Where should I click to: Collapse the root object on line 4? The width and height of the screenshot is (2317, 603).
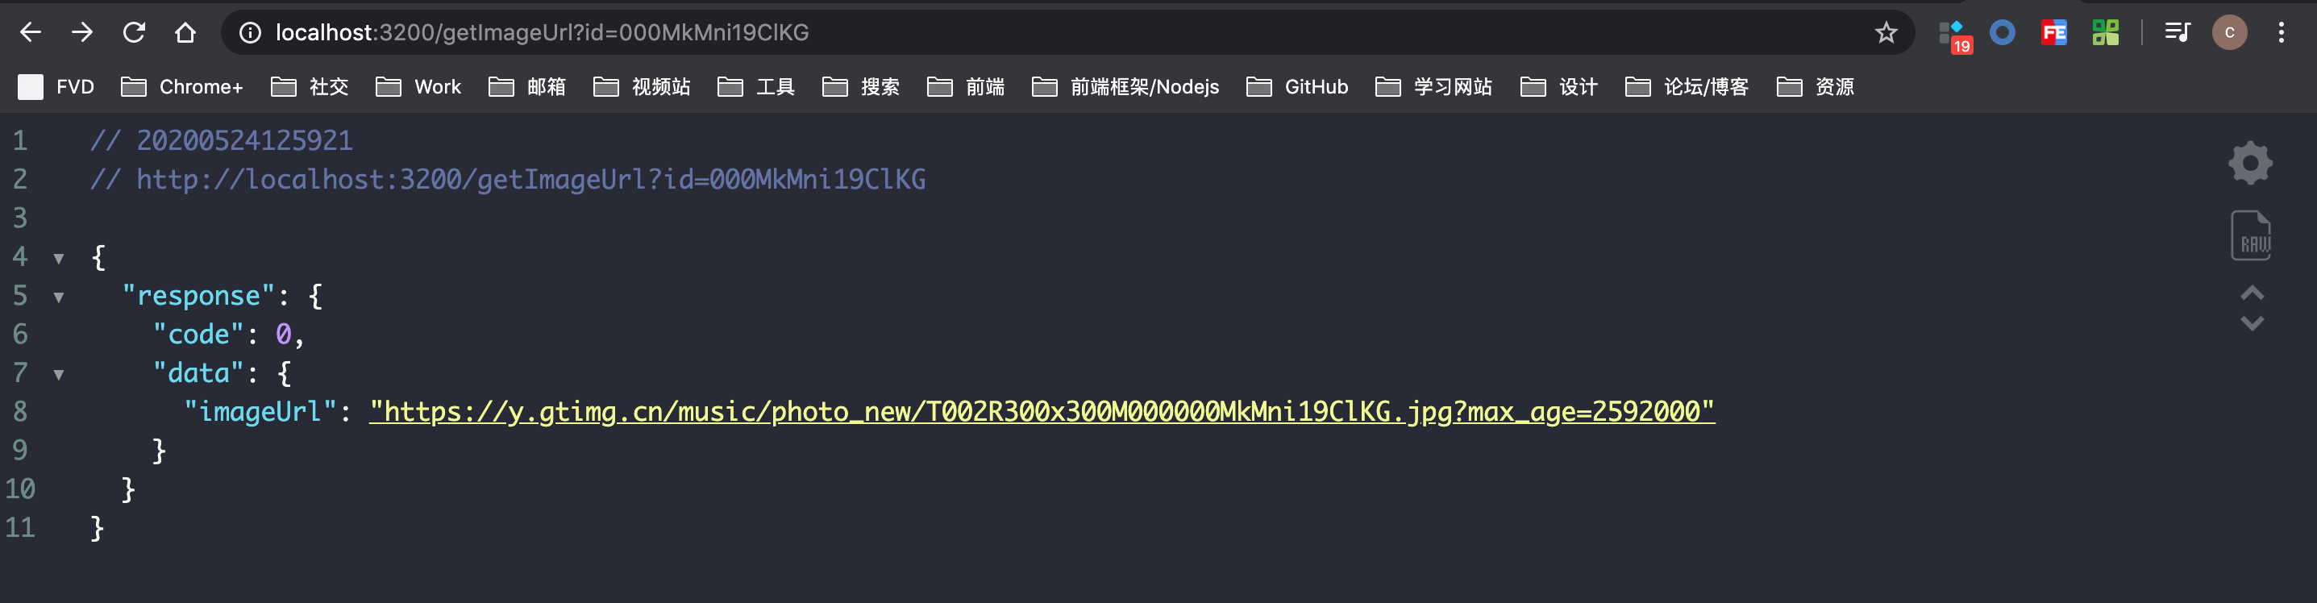tap(59, 260)
